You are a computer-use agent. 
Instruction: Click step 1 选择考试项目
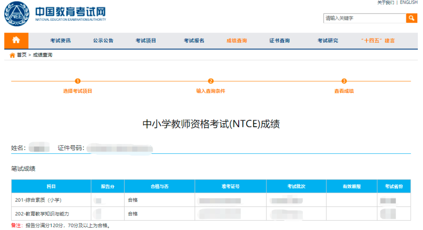78,91
